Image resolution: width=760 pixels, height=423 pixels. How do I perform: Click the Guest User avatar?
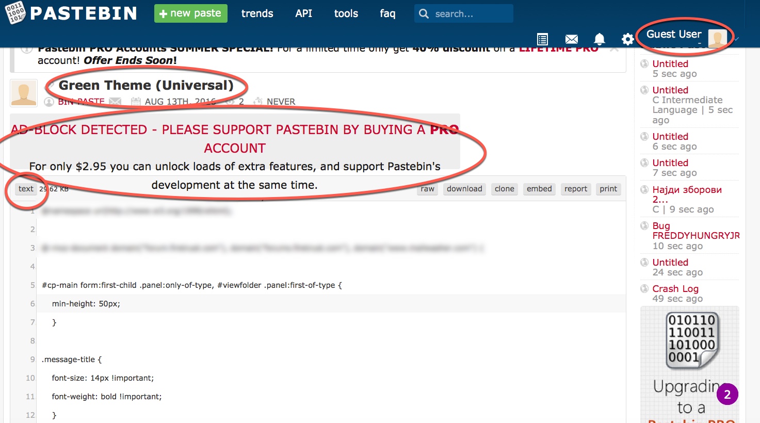coord(717,38)
